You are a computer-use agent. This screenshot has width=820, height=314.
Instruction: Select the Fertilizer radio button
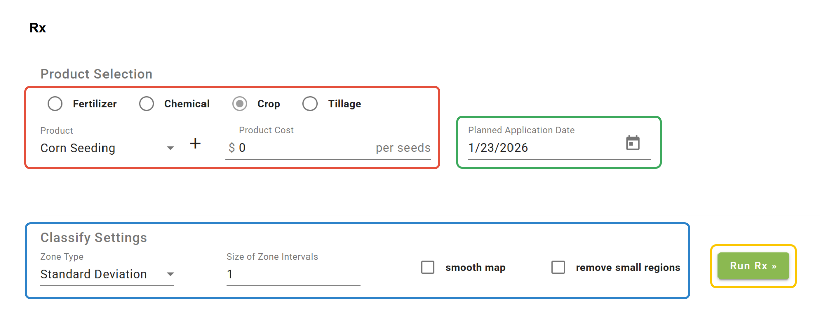click(55, 104)
